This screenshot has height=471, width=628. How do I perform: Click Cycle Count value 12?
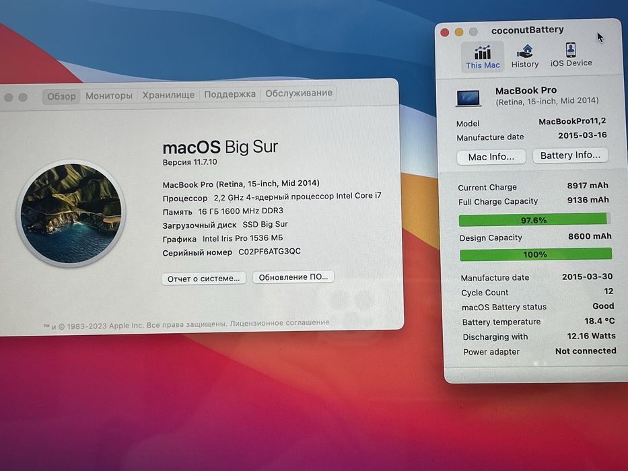[x=608, y=291]
